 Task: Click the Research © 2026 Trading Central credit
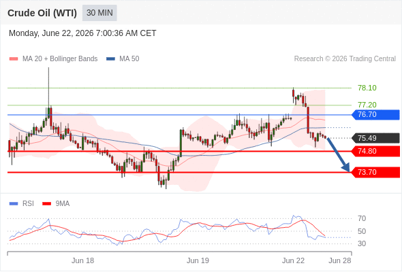[x=345, y=59]
